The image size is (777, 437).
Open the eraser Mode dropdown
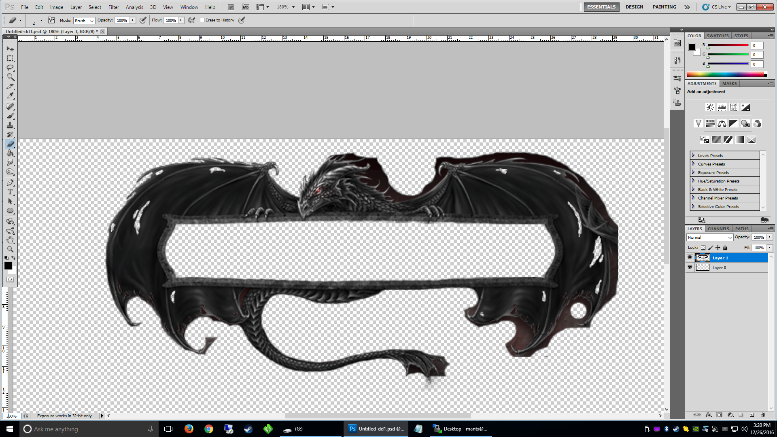pos(84,21)
